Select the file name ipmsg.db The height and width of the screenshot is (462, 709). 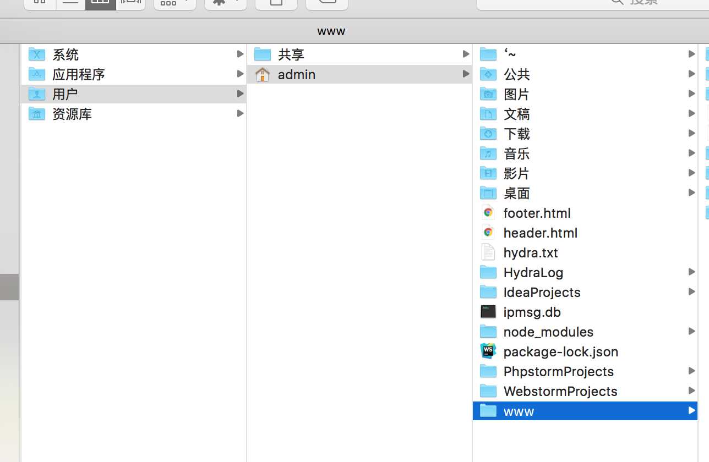(532, 312)
